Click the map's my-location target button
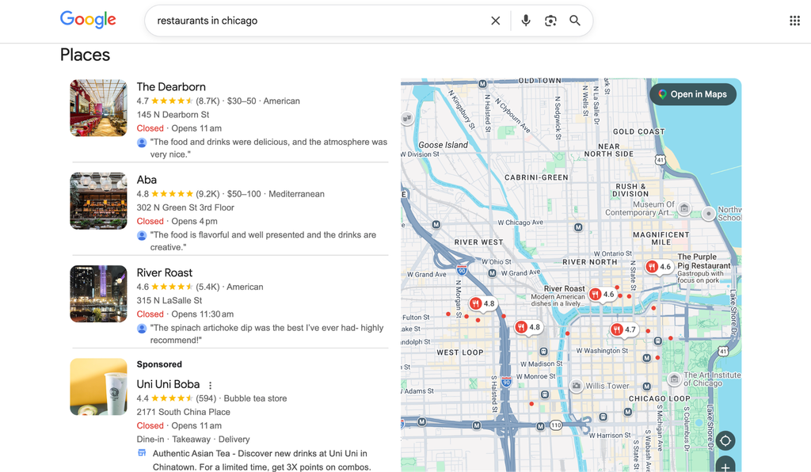Screen dimensions: 811x472 coord(725,440)
